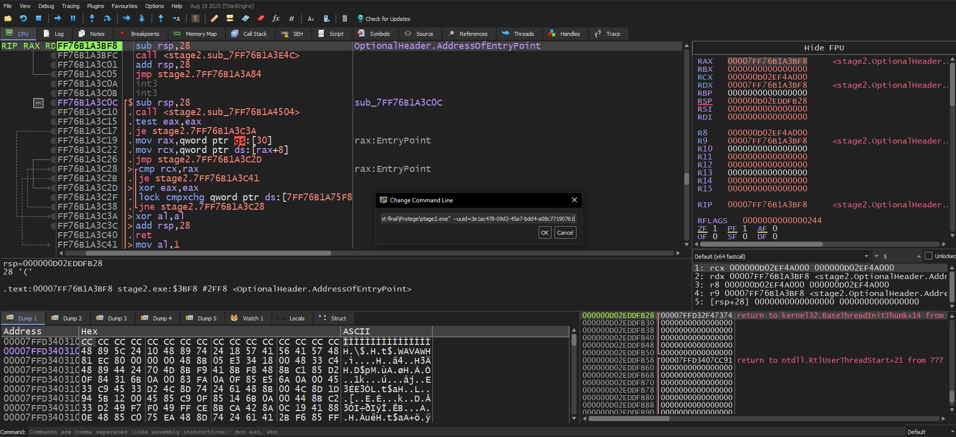Screen dimensions: 956x437
Task: Click the Open file folder icon
Action: pyautogui.click(x=8, y=18)
